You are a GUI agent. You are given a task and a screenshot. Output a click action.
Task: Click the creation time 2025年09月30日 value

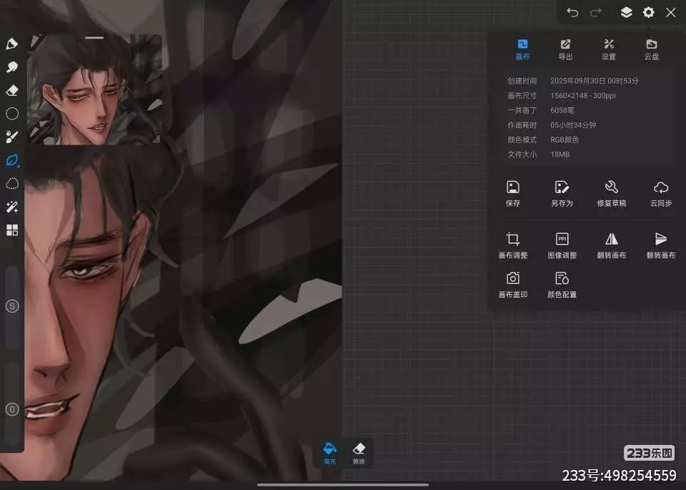(594, 81)
